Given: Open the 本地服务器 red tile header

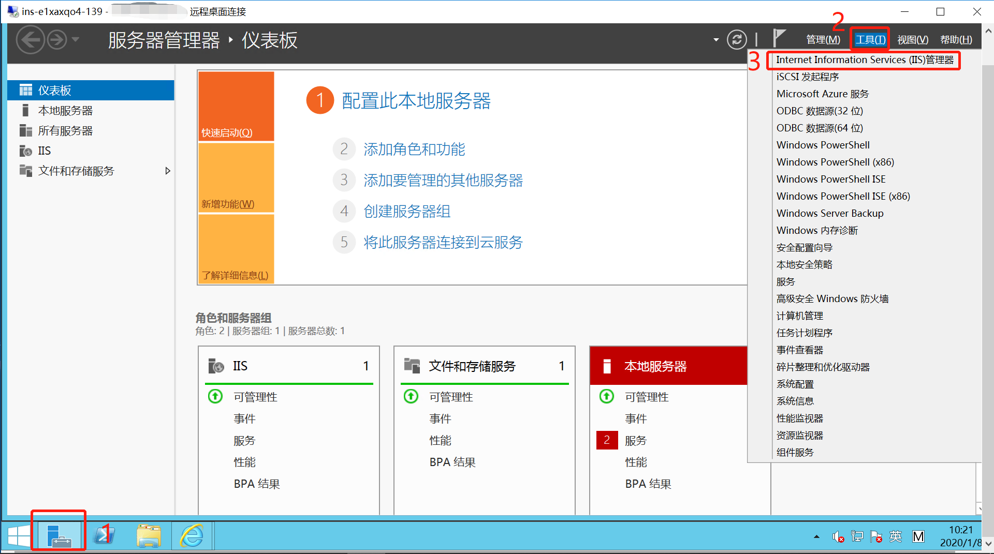Looking at the screenshot, I should 669,366.
